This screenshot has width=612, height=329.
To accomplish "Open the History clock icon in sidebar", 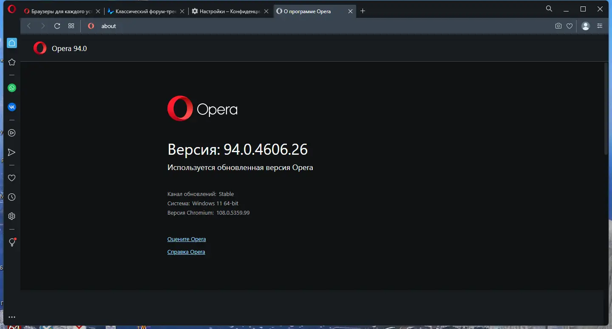I will pos(12,197).
